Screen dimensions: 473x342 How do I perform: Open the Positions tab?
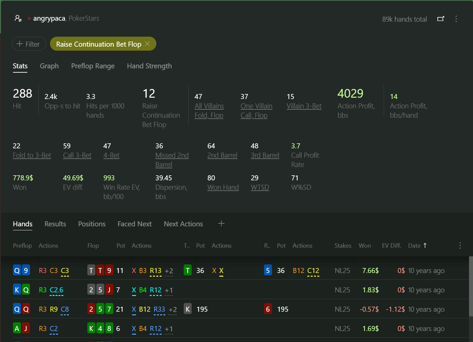[x=92, y=224]
